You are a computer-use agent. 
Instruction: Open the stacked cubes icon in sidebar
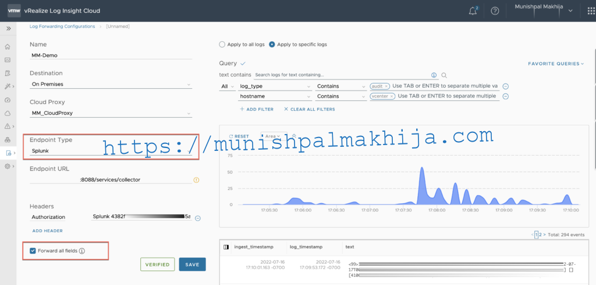(7, 139)
